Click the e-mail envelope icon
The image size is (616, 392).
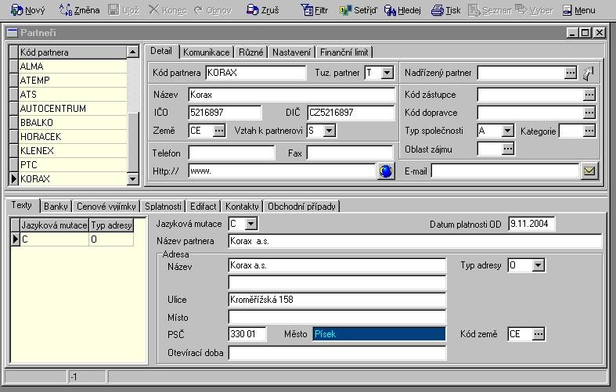pyautogui.click(x=589, y=171)
